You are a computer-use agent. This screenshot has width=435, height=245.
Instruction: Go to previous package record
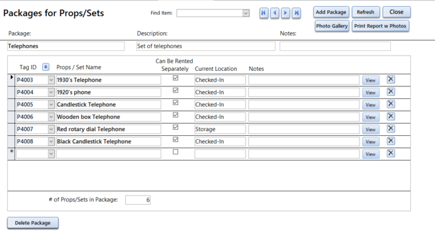pyautogui.click(x=274, y=13)
